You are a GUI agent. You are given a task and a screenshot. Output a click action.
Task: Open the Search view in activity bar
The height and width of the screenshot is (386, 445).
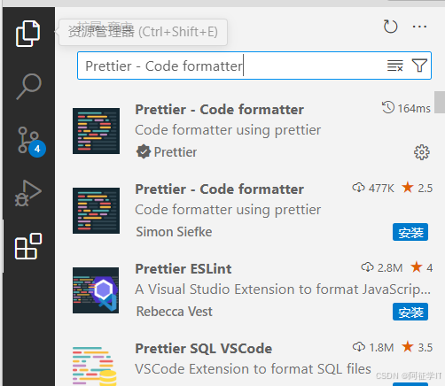28,87
